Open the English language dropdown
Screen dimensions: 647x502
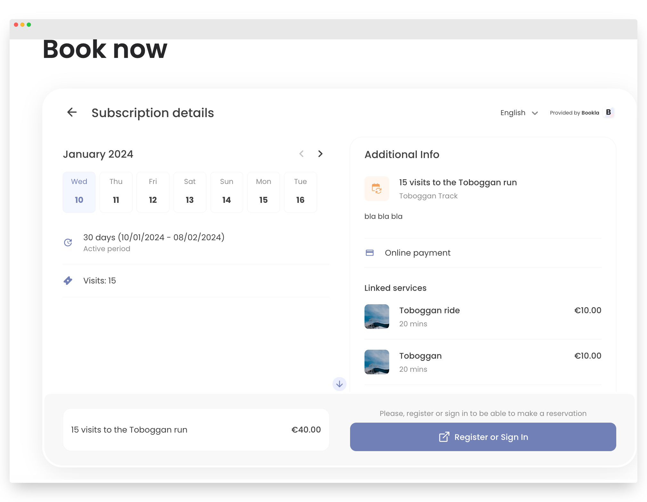coord(513,113)
